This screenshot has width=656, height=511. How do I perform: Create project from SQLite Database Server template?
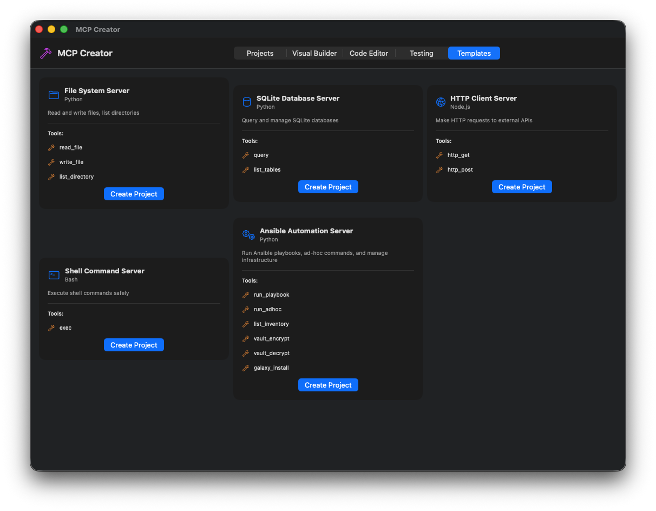pos(328,186)
